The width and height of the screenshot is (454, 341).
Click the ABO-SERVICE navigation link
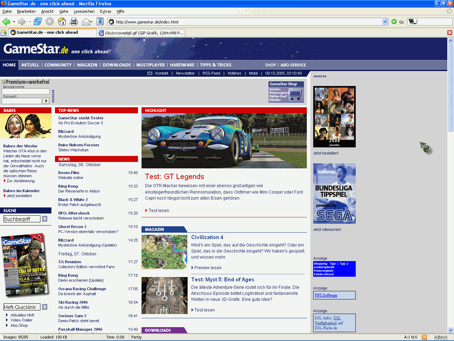click(x=293, y=65)
